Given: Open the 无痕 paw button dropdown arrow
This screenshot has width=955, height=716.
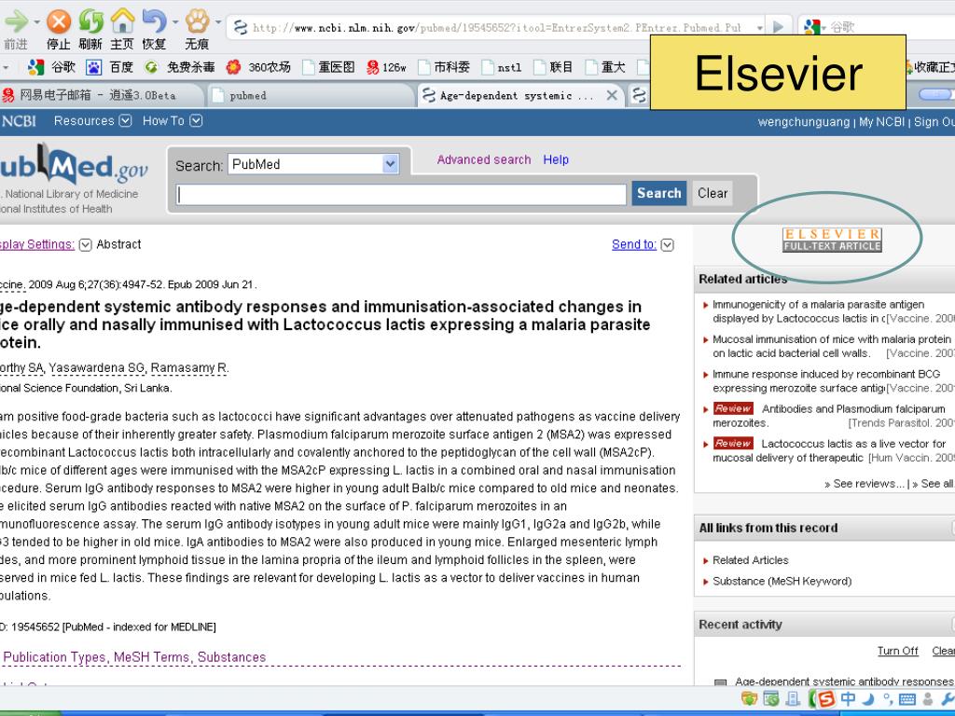Looking at the screenshot, I should 217,22.
